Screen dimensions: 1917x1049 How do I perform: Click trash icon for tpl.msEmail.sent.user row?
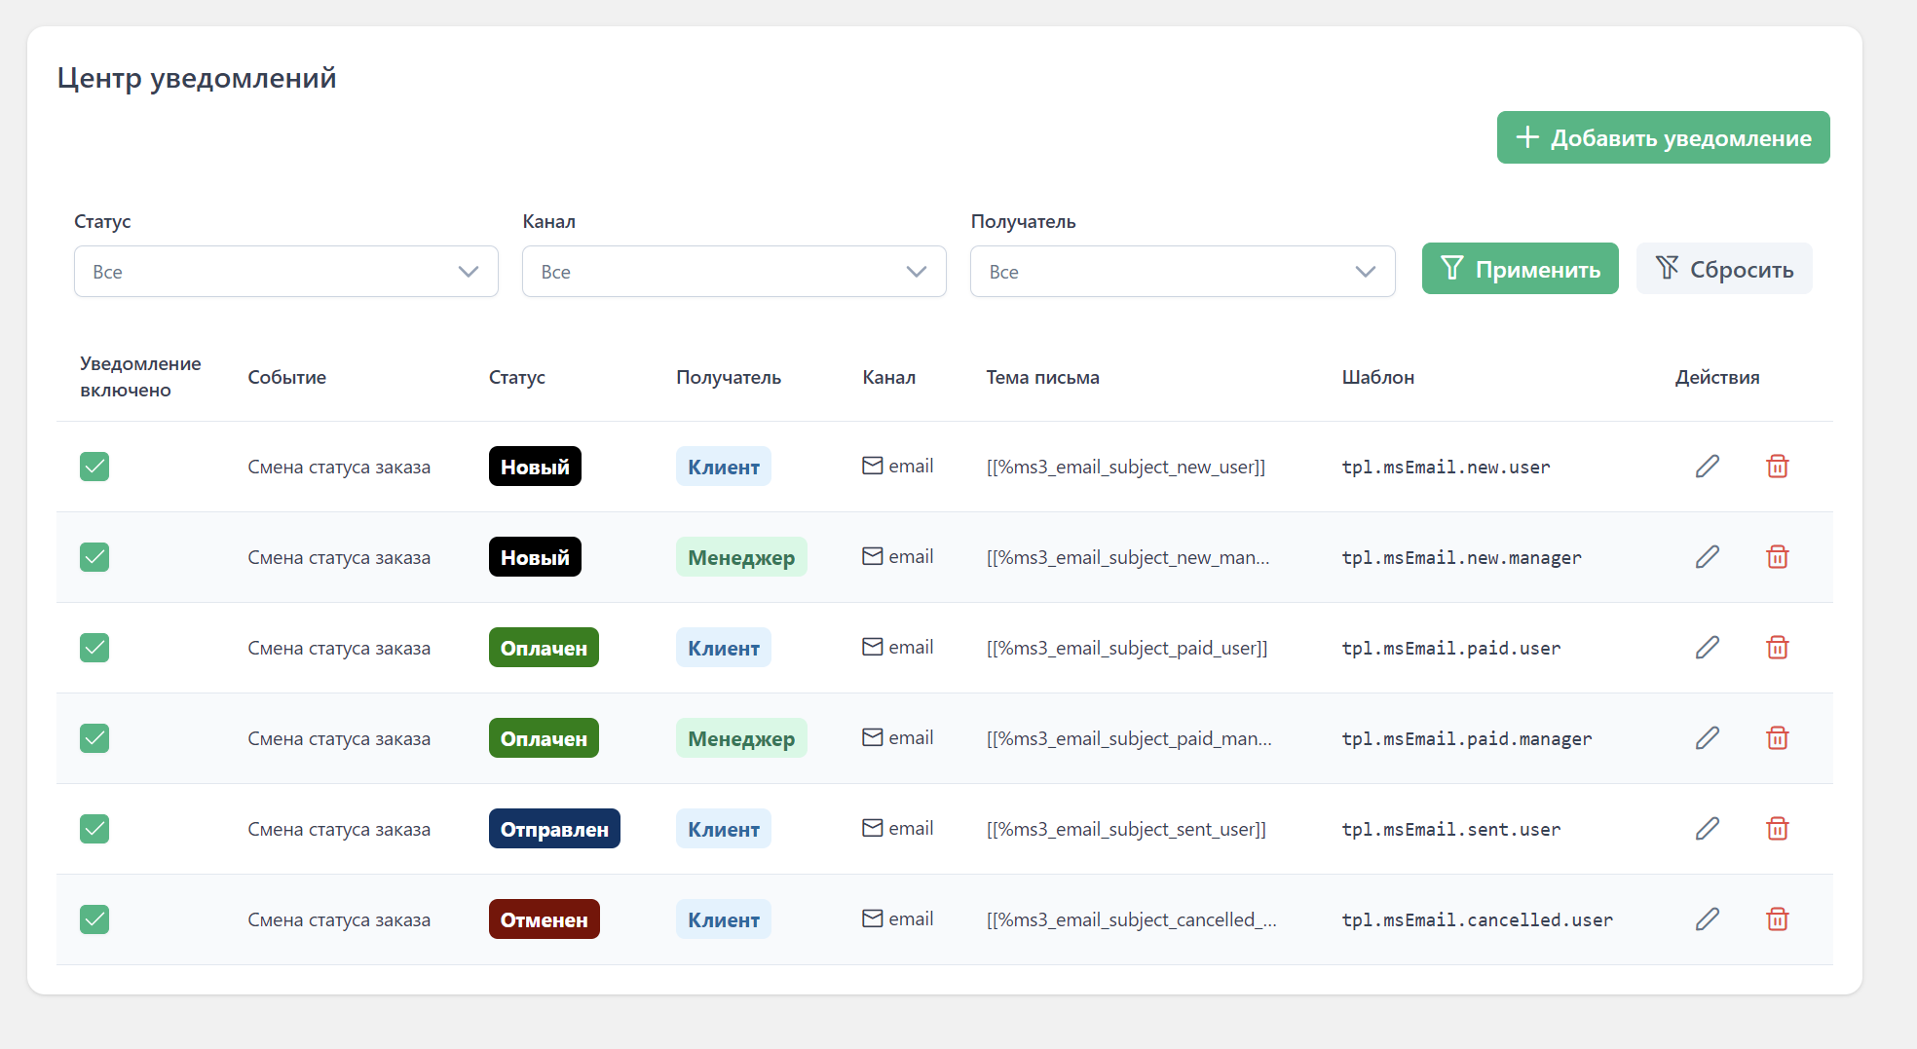coord(1777,829)
